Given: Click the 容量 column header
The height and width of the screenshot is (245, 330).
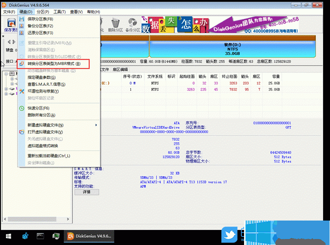Looking at the screenshot, I should point(276,76).
